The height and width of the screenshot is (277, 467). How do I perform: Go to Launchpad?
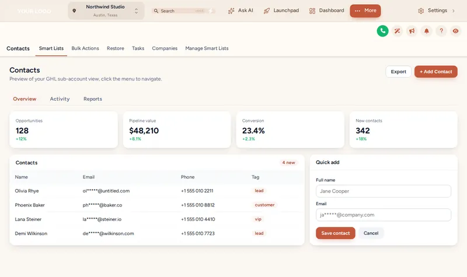pos(281,10)
